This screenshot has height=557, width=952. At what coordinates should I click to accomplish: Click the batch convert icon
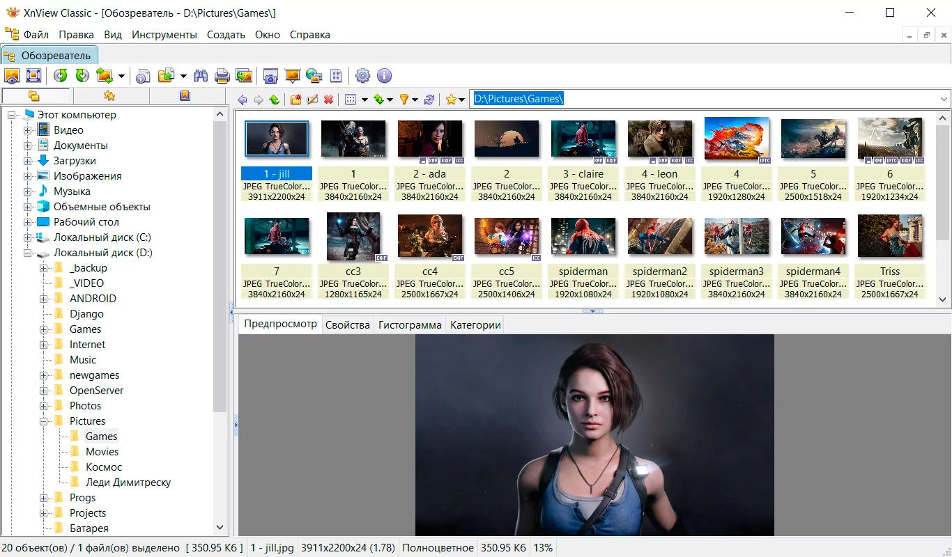point(166,76)
